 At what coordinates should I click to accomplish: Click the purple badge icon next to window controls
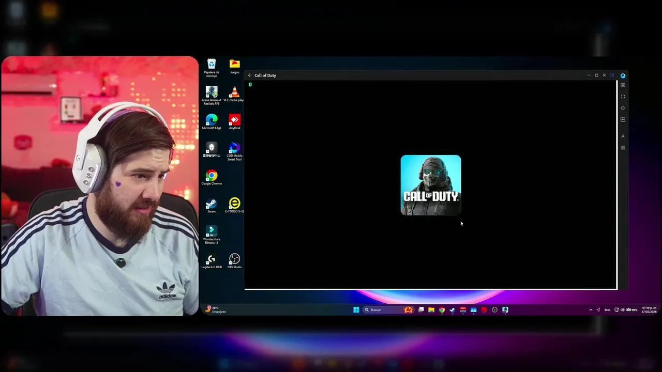612,75
